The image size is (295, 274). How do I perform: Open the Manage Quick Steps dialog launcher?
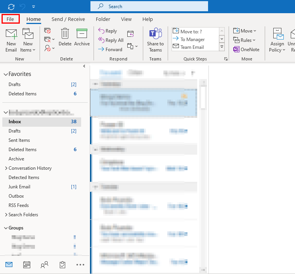(226, 59)
